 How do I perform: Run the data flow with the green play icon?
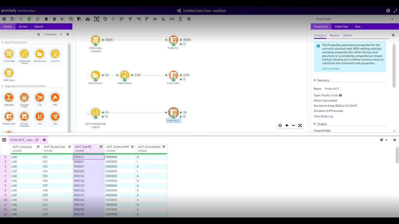coord(21,19)
